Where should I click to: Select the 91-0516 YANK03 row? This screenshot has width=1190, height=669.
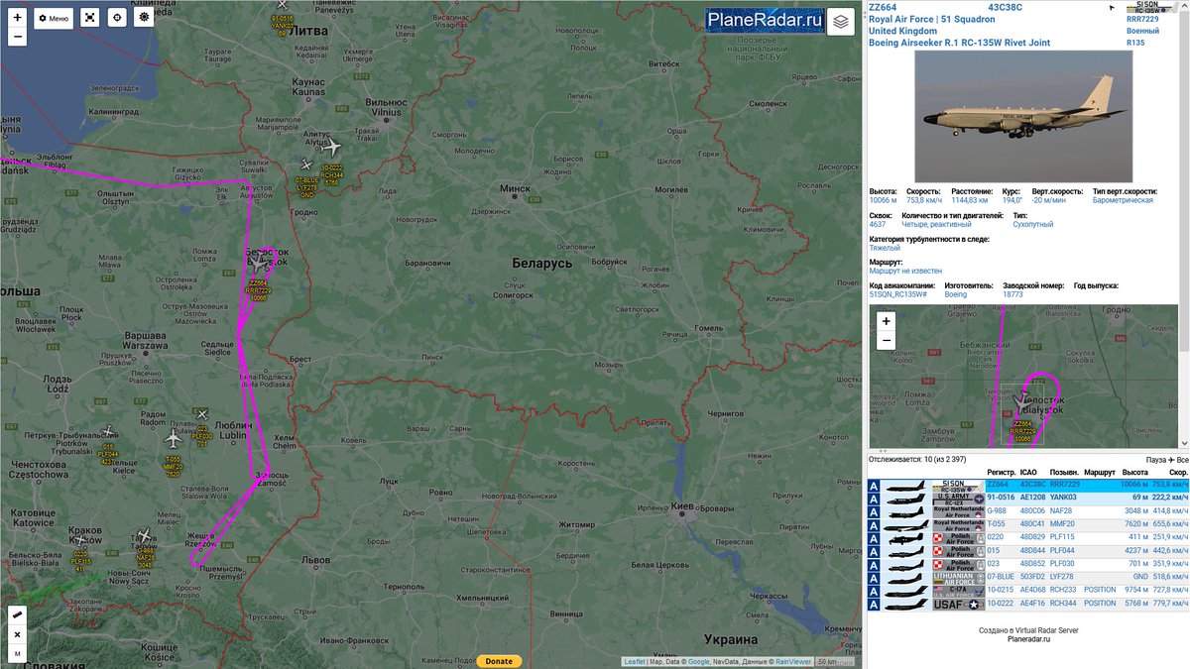pos(1028,498)
